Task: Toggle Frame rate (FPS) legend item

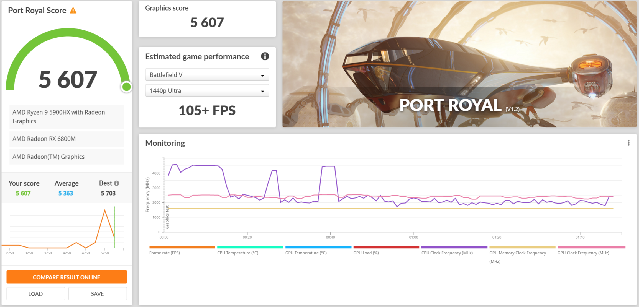Action: tap(165, 253)
